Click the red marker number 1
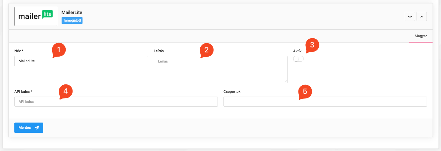 click(59, 50)
